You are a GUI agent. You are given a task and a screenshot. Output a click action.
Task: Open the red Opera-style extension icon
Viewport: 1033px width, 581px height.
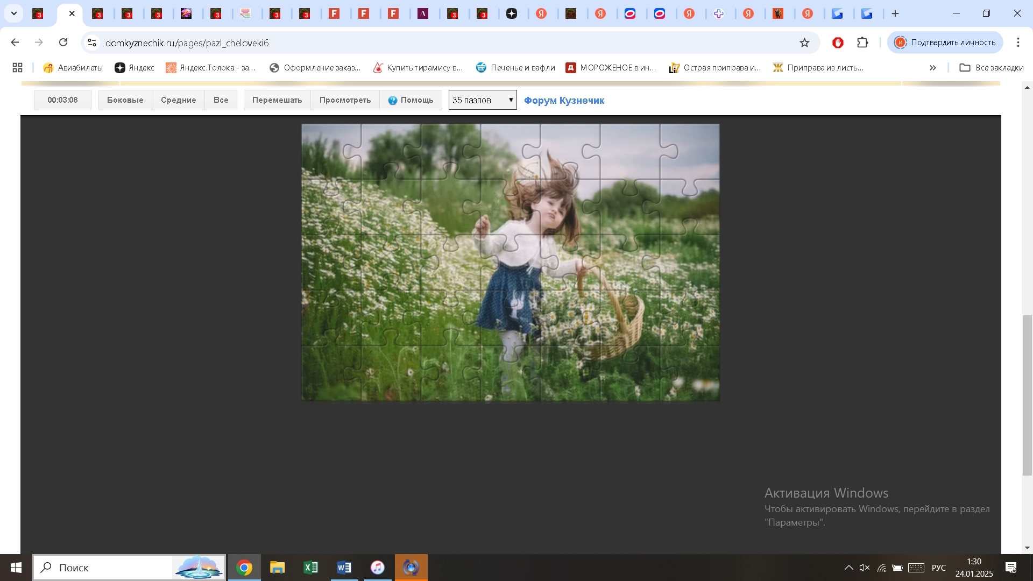click(838, 42)
